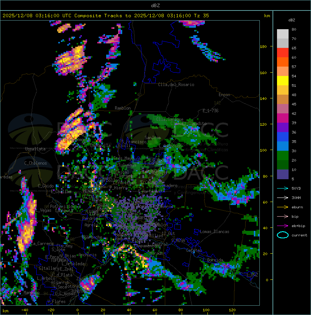The image size is (311, 315).
Task: Click the yellow 51 dBZ color swatch
Action: [x=283, y=81]
